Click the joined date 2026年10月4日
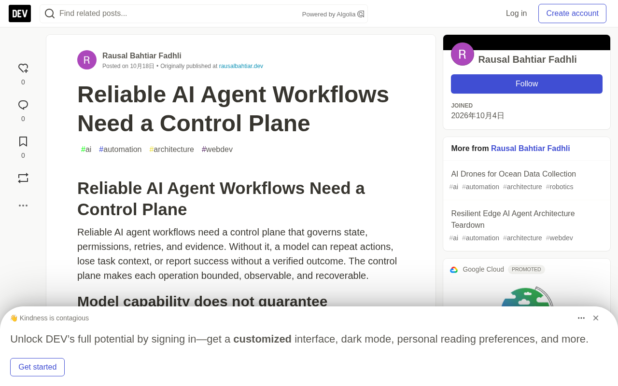The image size is (618, 386). [478, 116]
